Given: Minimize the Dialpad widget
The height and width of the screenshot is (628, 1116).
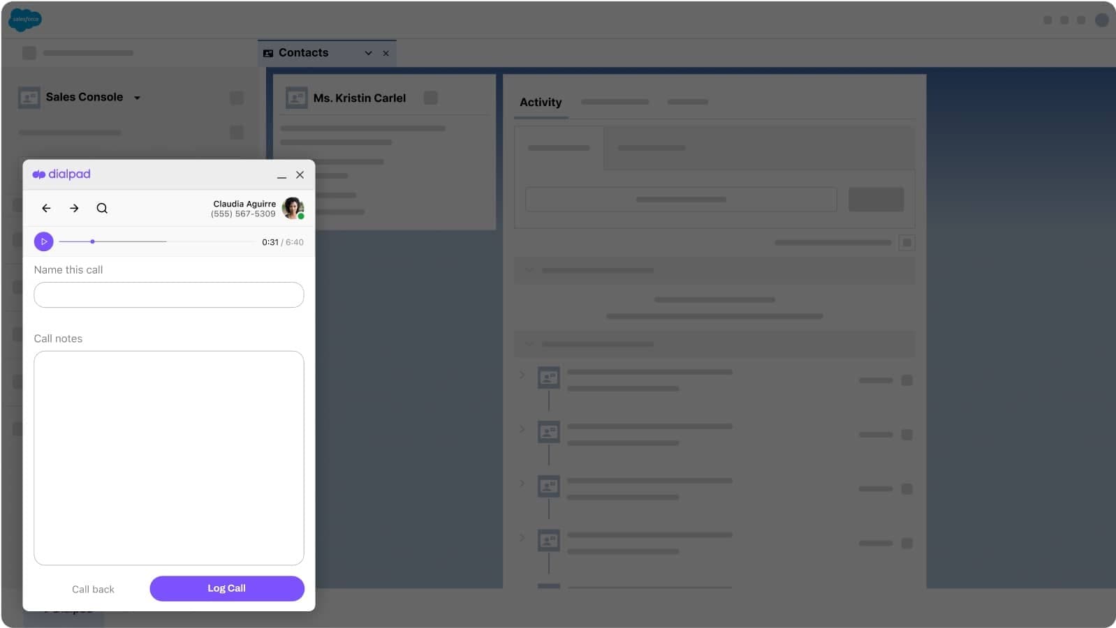Looking at the screenshot, I should pyautogui.click(x=281, y=175).
